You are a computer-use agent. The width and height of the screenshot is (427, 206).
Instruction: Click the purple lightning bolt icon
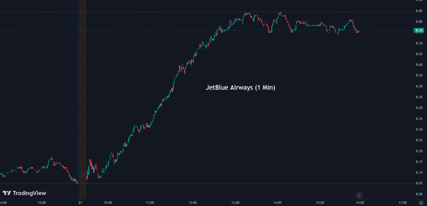pyautogui.click(x=359, y=195)
